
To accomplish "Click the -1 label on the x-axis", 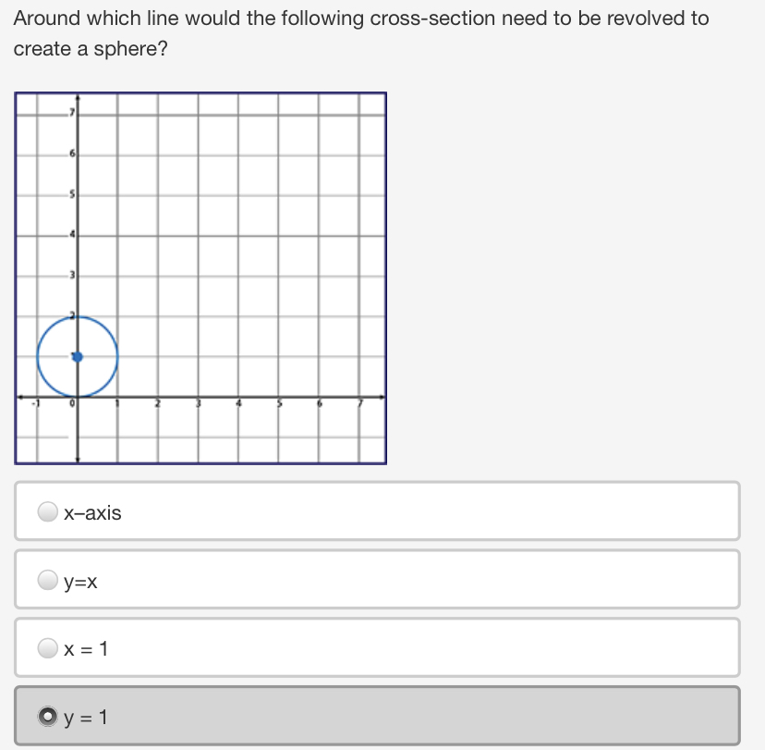I will click(x=34, y=404).
